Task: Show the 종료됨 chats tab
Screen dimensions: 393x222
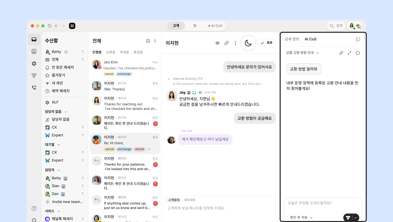Action: point(138,52)
